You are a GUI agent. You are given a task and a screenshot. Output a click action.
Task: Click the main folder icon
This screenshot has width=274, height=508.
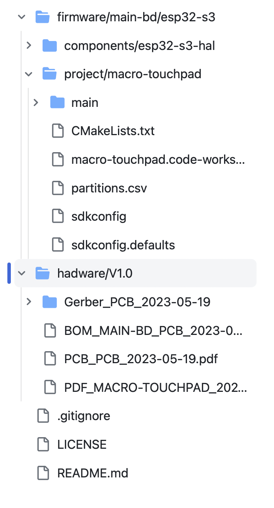[x=57, y=103]
